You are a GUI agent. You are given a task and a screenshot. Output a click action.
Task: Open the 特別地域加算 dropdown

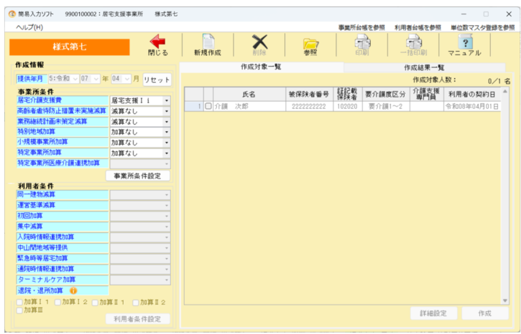pos(167,133)
